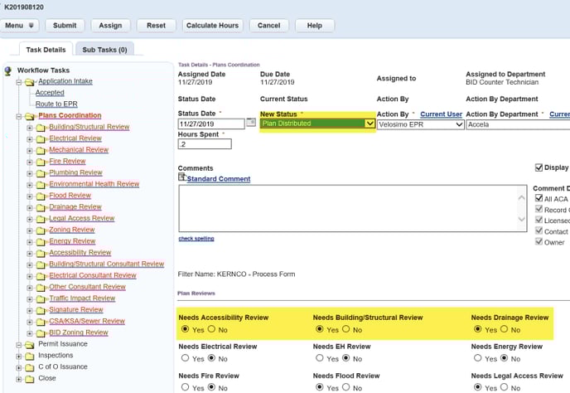This screenshot has height=393, width=570.
Task: Expand the Building/Structural Review tree node
Action: (x=30, y=128)
